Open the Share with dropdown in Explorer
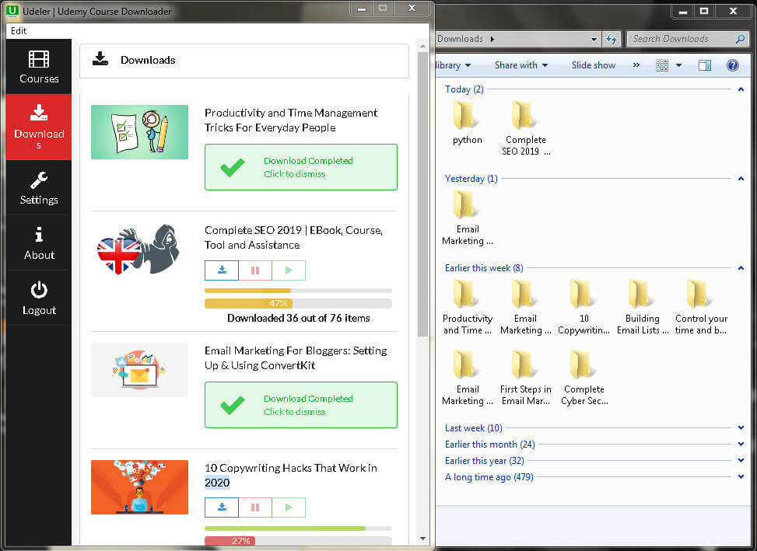757x551 pixels. pyautogui.click(x=521, y=65)
